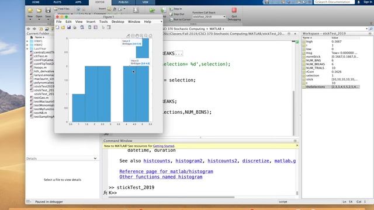Expand the LastYear folder

pyautogui.click(x=27, y=49)
